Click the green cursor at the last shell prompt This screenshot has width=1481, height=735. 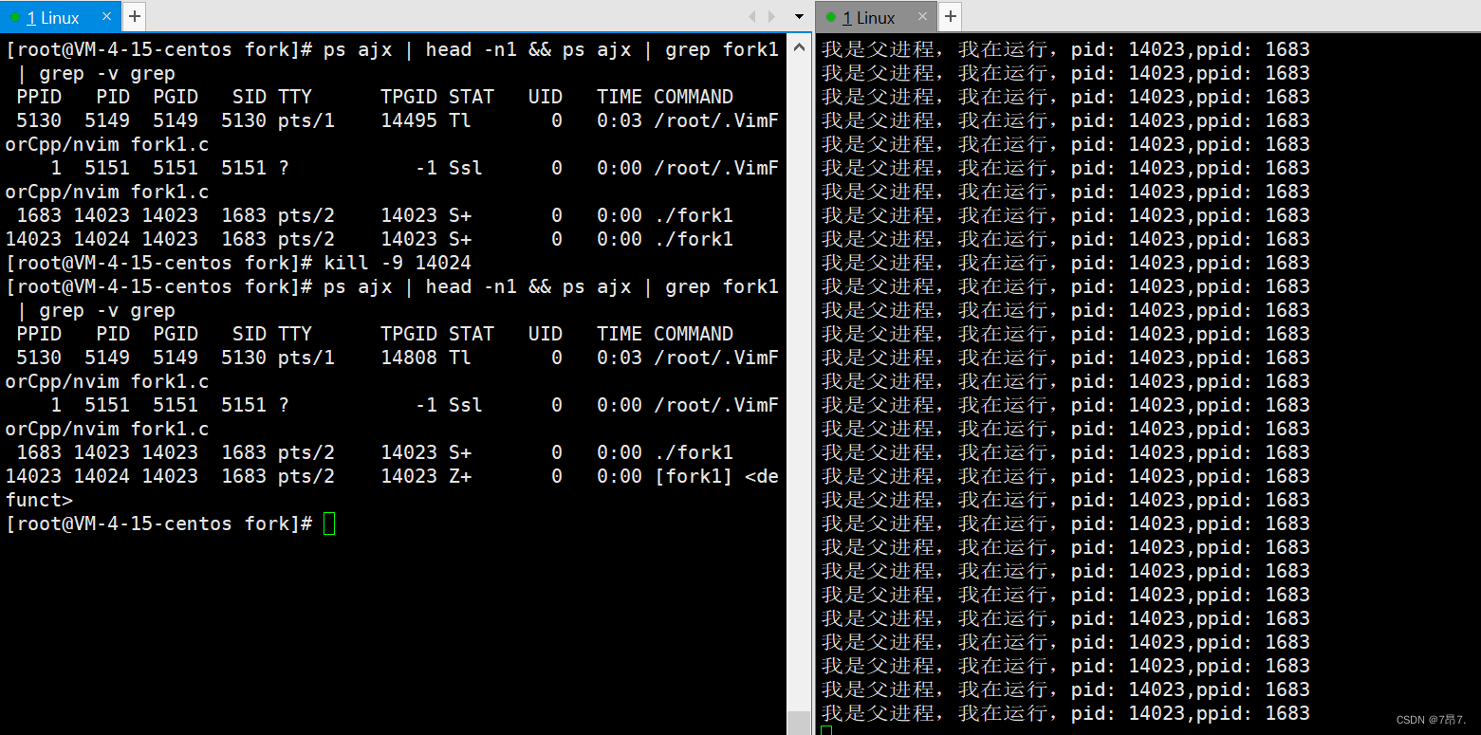click(x=329, y=524)
